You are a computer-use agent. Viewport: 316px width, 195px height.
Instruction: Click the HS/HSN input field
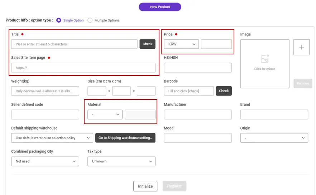198,68
